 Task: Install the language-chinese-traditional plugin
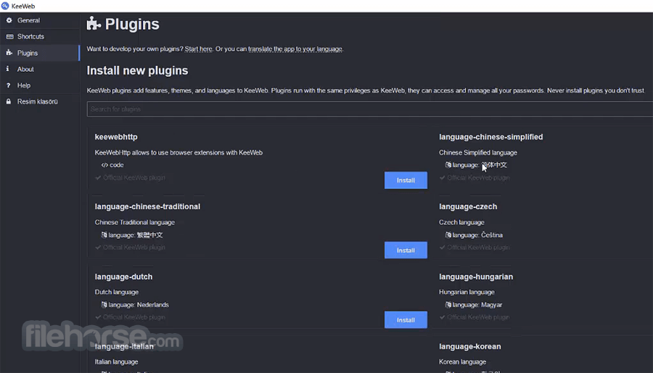point(406,250)
